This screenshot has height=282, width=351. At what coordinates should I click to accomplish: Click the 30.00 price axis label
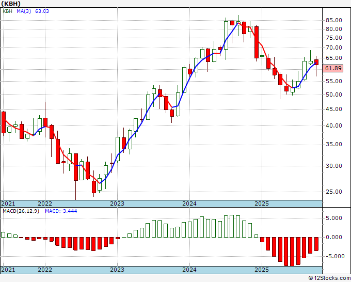click(333, 166)
